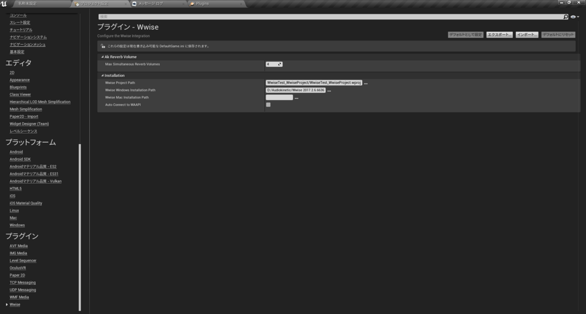The width and height of the screenshot is (586, 314).
Task: Close the Plugins tab
Action: point(242,4)
